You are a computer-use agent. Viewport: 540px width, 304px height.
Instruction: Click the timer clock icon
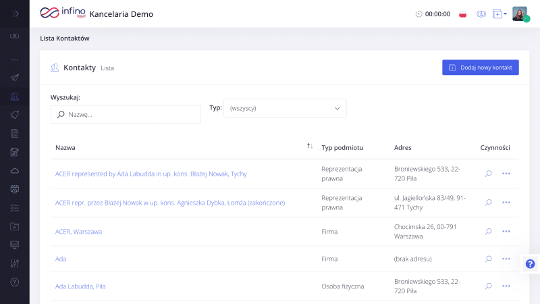[x=418, y=14]
